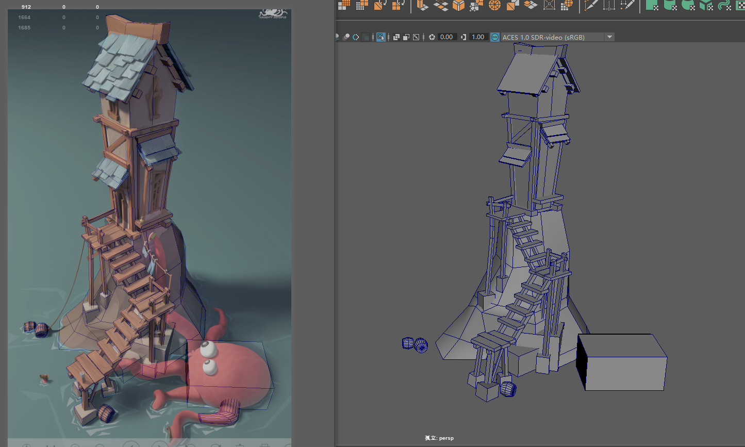Click orange four-square icon with rotate arrow
This screenshot has width=745, height=447.
coord(398,5)
